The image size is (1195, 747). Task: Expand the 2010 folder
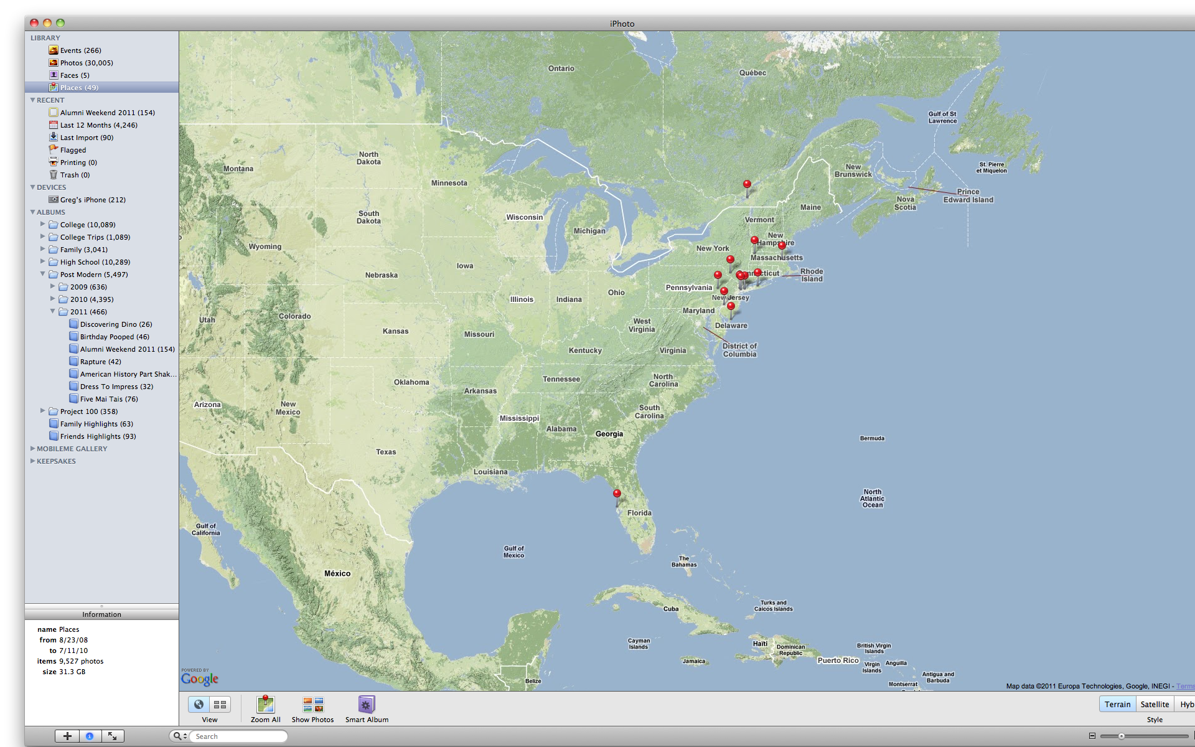tap(53, 299)
